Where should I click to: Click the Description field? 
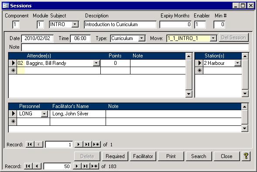click(120, 24)
